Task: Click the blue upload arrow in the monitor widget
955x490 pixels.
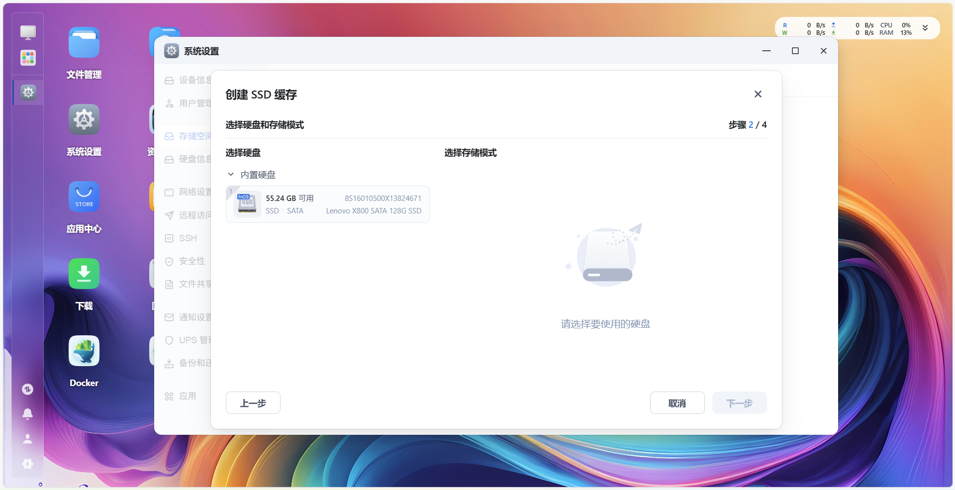Action: (x=834, y=25)
